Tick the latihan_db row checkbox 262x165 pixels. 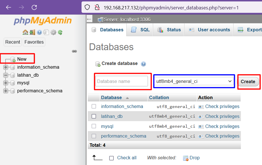coord(94,116)
